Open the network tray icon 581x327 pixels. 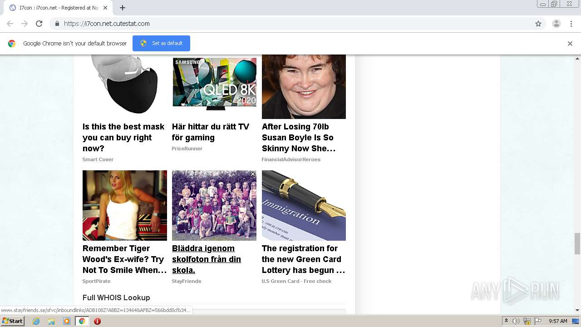click(x=527, y=321)
